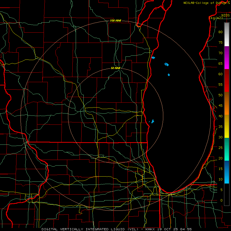Click the yellow-gold segment of the color bar
The height and width of the screenshot is (231, 231).
tap(227, 126)
